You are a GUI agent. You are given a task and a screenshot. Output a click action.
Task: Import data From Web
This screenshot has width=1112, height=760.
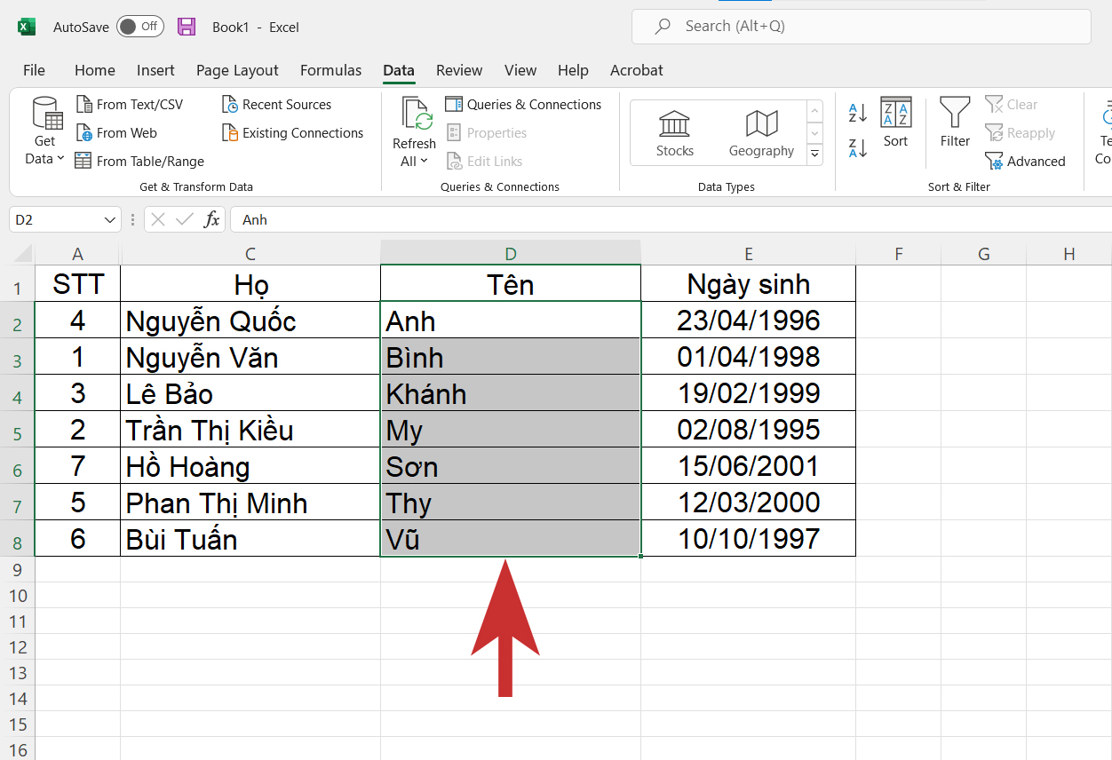point(116,133)
